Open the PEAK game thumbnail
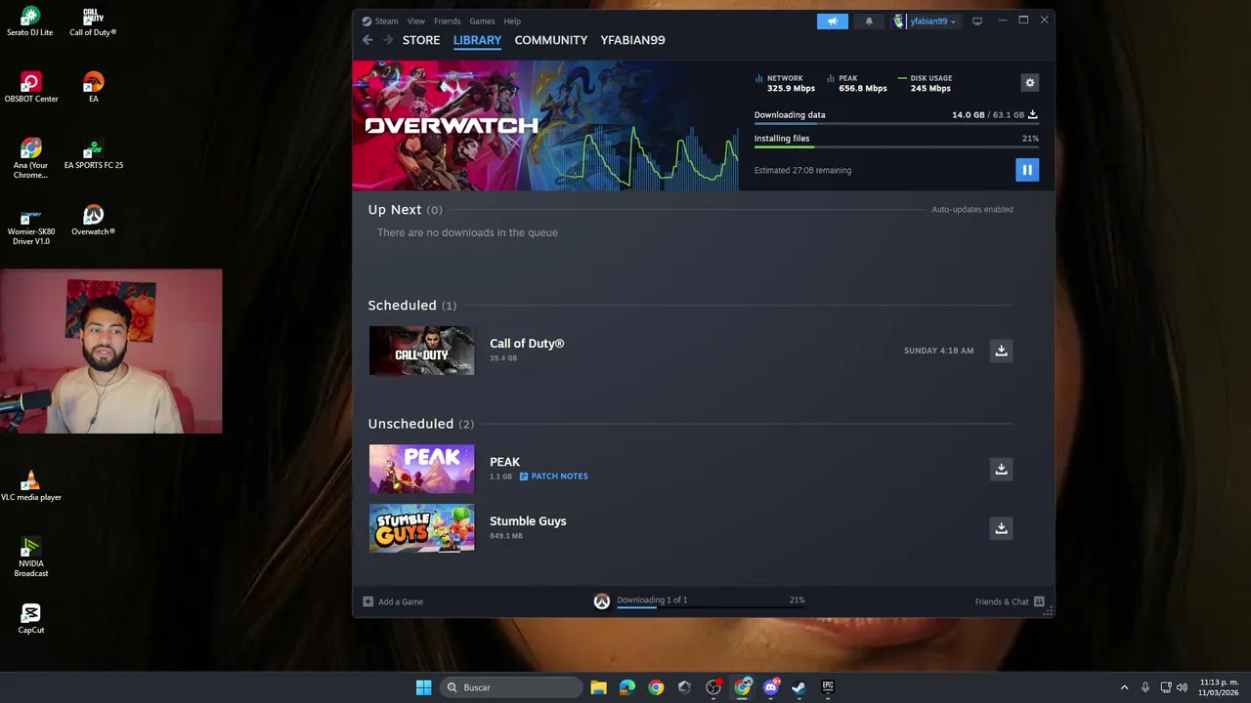1251x703 pixels. point(421,469)
